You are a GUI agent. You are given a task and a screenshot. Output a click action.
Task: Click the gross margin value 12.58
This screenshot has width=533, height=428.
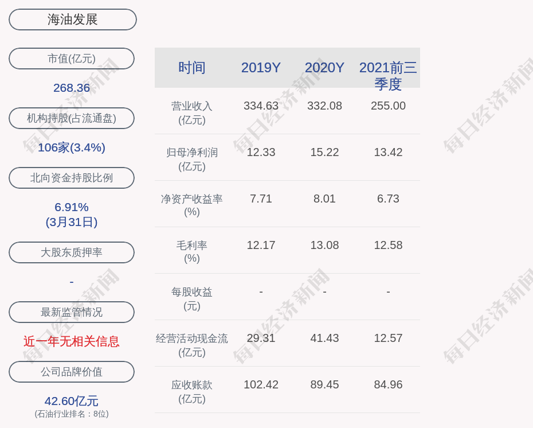tap(388, 245)
